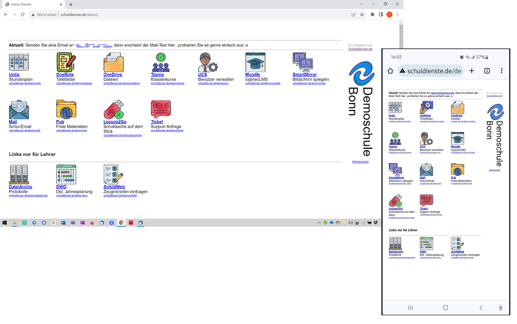The image size is (517, 324).
Task: Open the SchildWeb link
Action: click(114, 187)
